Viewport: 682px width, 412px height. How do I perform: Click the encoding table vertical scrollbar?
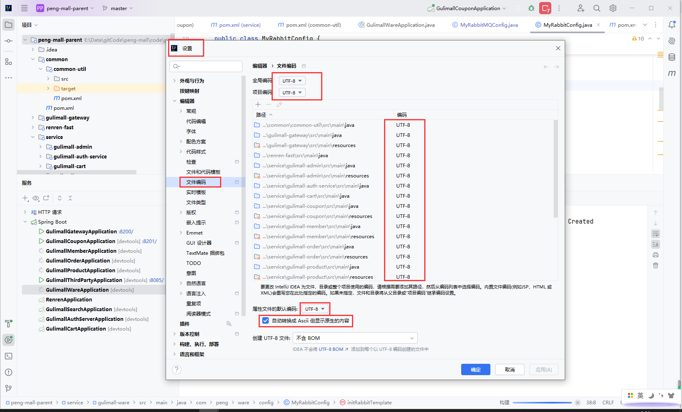tap(555, 168)
